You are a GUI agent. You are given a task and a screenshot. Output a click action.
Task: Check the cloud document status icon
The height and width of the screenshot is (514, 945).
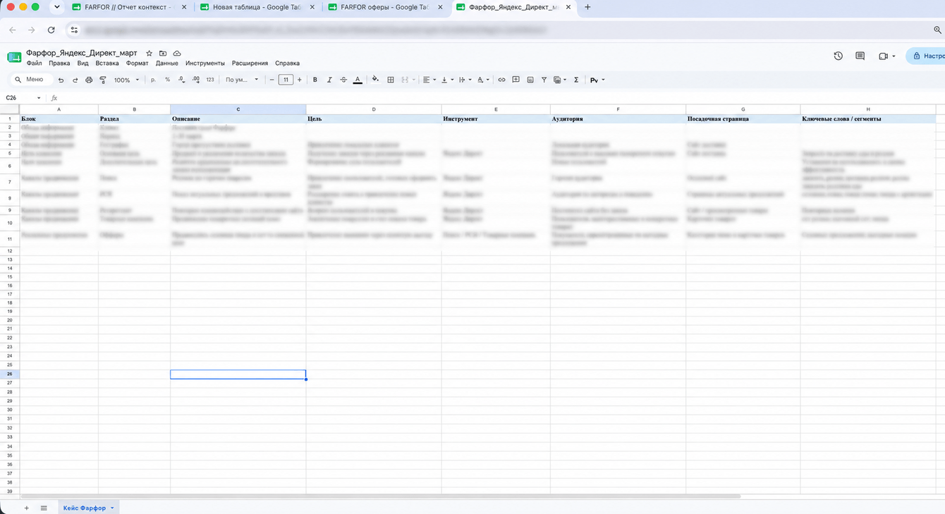tap(177, 53)
